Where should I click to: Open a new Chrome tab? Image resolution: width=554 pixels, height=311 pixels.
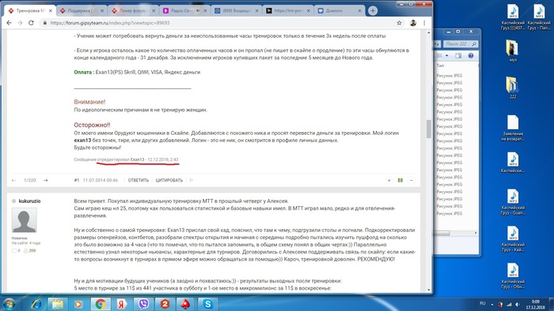(373, 10)
